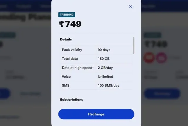The width and height of the screenshot is (188, 126).
Task: Click the Unlimited voice value
Action: tap(105, 76)
